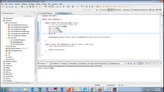The image size is (164, 92).
Task: Click the Back navigation arrow icon
Action: (123, 7)
